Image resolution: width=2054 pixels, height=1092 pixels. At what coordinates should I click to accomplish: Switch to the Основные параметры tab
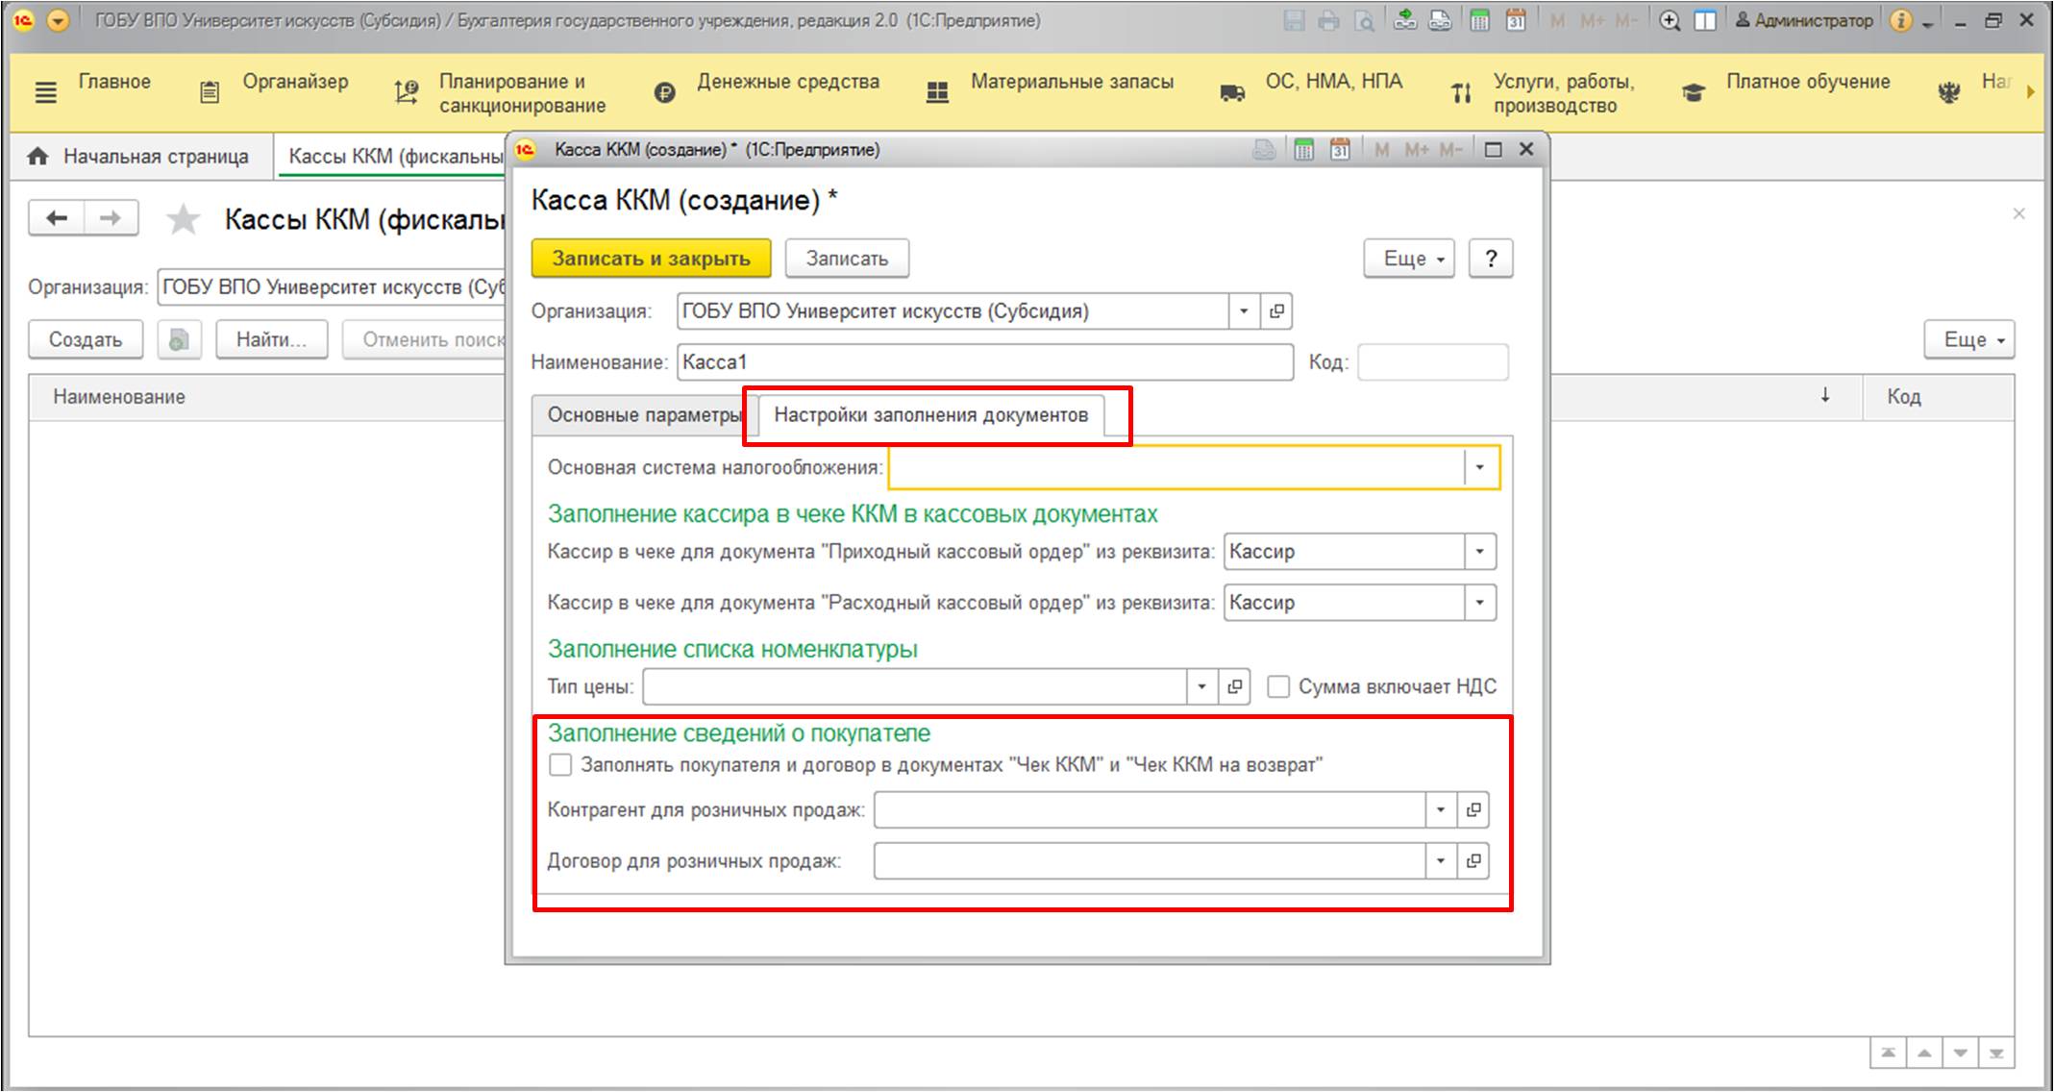(x=642, y=415)
